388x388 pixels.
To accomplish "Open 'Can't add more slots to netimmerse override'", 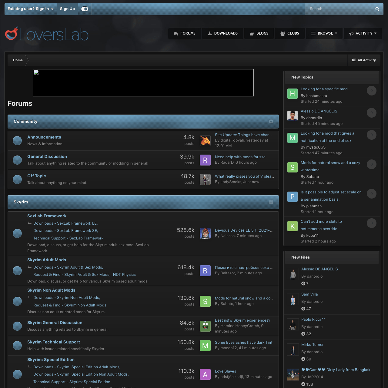I will (x=321, y=225).
